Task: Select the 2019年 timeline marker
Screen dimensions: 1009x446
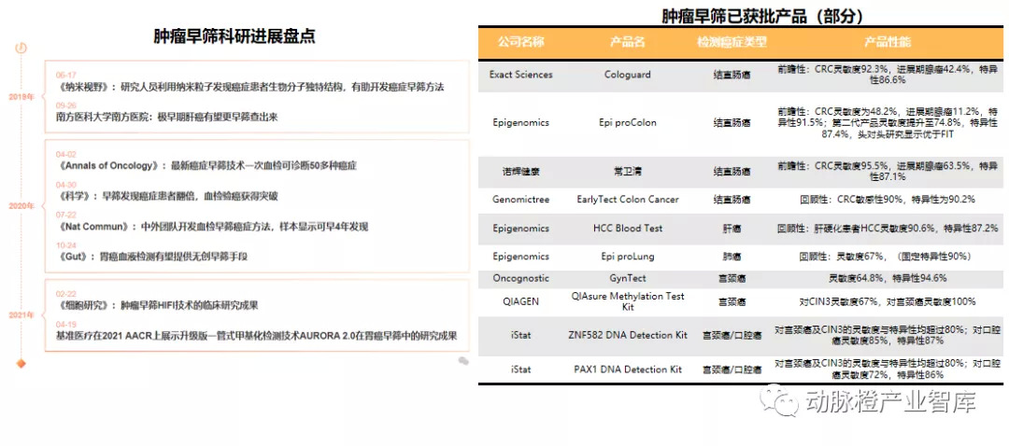Action: (x=21, y=96)
